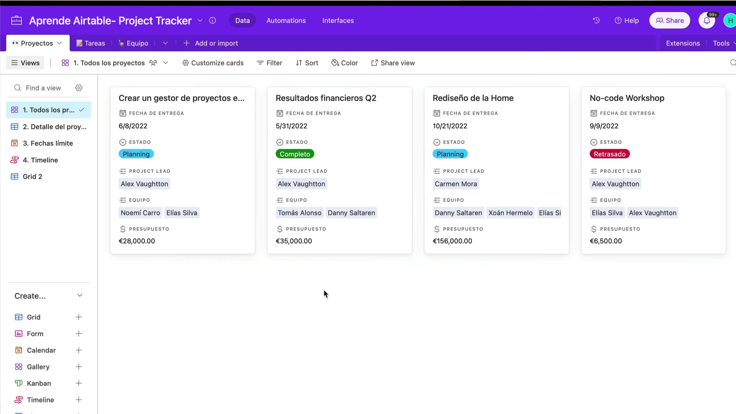
Task: Open the Views sidebar panel
Action: click(25, 62)
